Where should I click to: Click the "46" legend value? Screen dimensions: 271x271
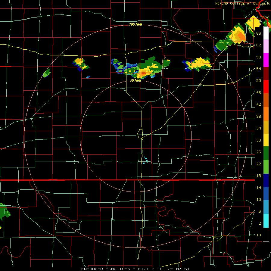[x=259, y=93]
